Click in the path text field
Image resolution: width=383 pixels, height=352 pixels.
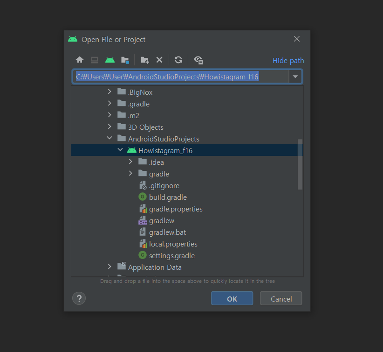click(x=181, y=77)
